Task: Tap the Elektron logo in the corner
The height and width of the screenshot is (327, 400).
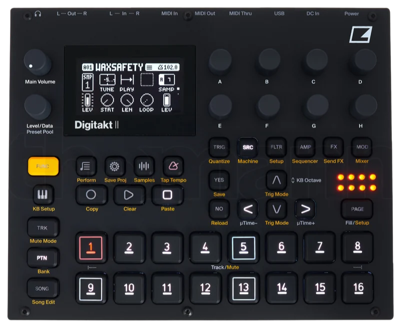Action: pos(360,34)
